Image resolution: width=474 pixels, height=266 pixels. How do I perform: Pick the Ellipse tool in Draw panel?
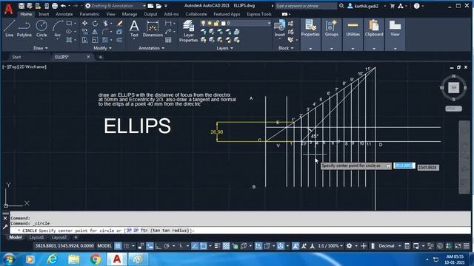coord(69,31)
